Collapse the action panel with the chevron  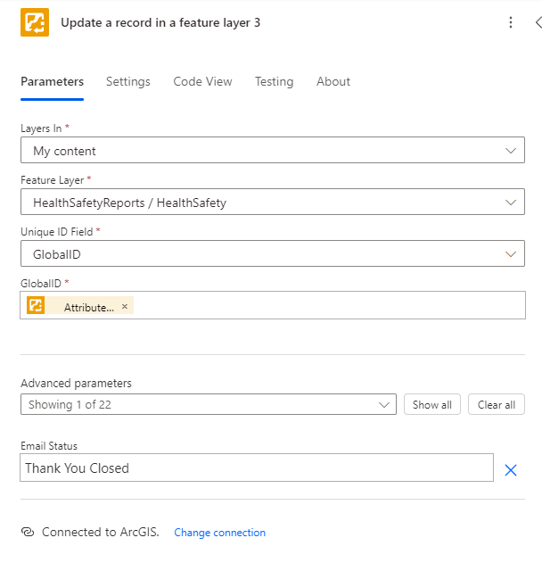(538, 22)
